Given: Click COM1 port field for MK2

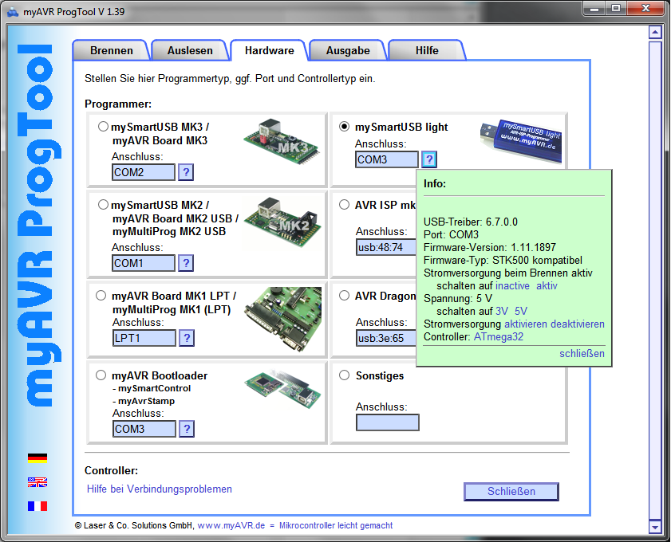Looking at the screenshot, I should coord(144,263).
